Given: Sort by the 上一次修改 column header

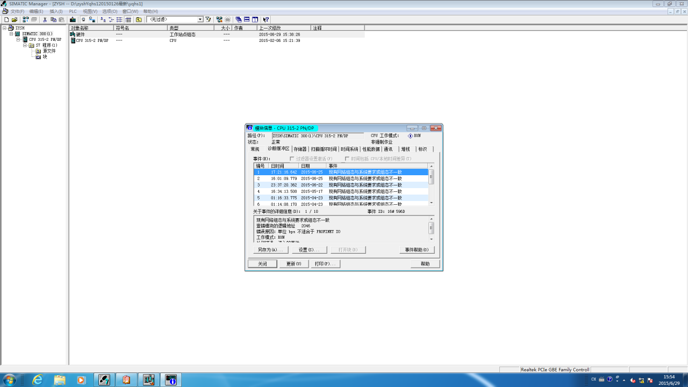Looking at the screenshot, I should [284, 28].
